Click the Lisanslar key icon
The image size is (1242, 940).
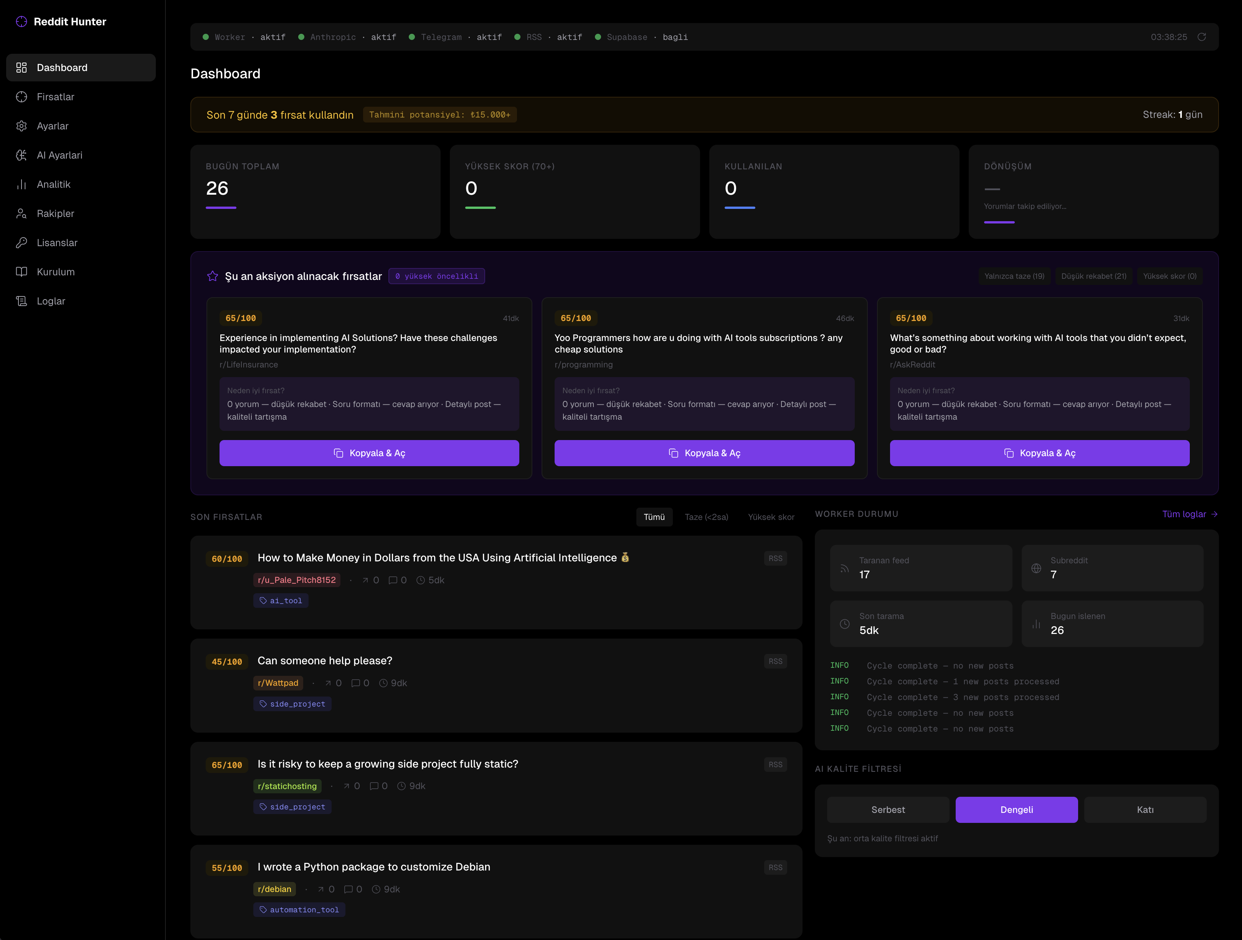(x=21, y=243)
